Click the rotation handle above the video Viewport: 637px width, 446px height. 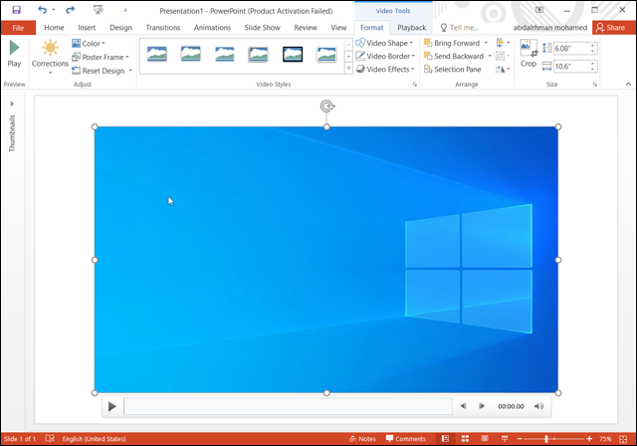tap(326, 107)
